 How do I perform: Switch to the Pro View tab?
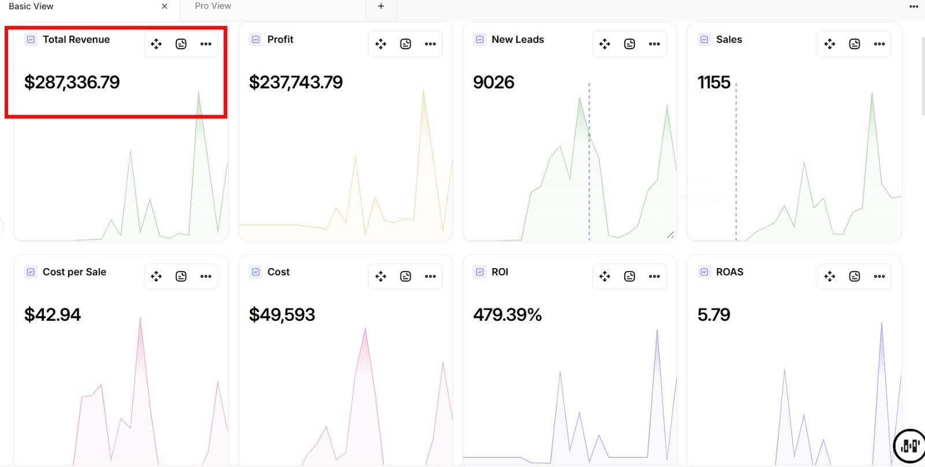[x=213, y=6]
